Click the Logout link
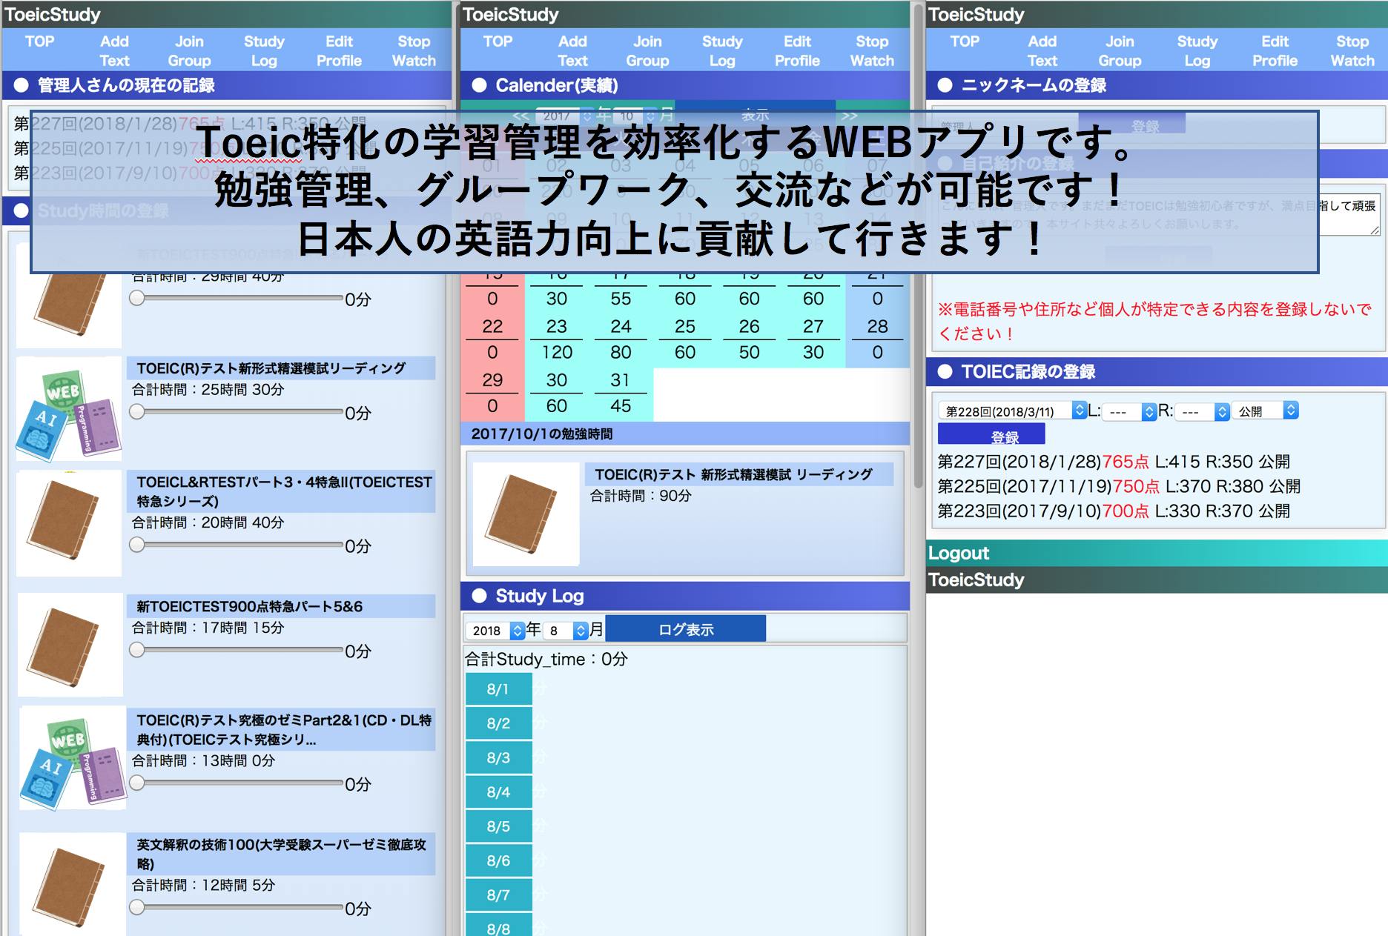Image resolution: width=1388 pixels, height=936 pixels. [x=959, y=553]
